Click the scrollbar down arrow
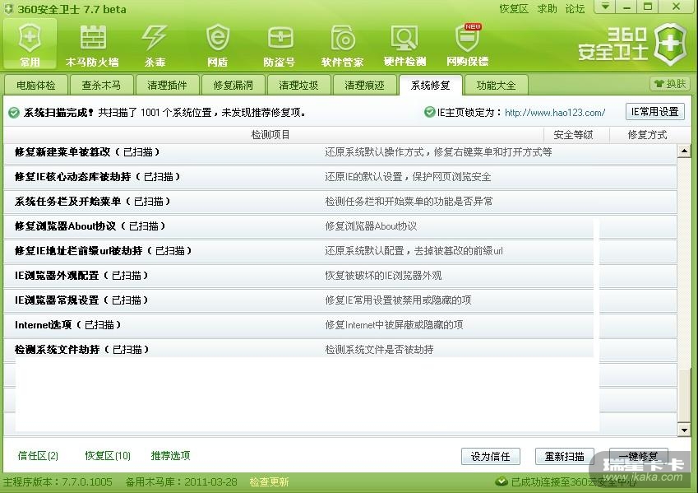Image resolution: width=698 pixels, height=493 pixels. click(684, 430)
